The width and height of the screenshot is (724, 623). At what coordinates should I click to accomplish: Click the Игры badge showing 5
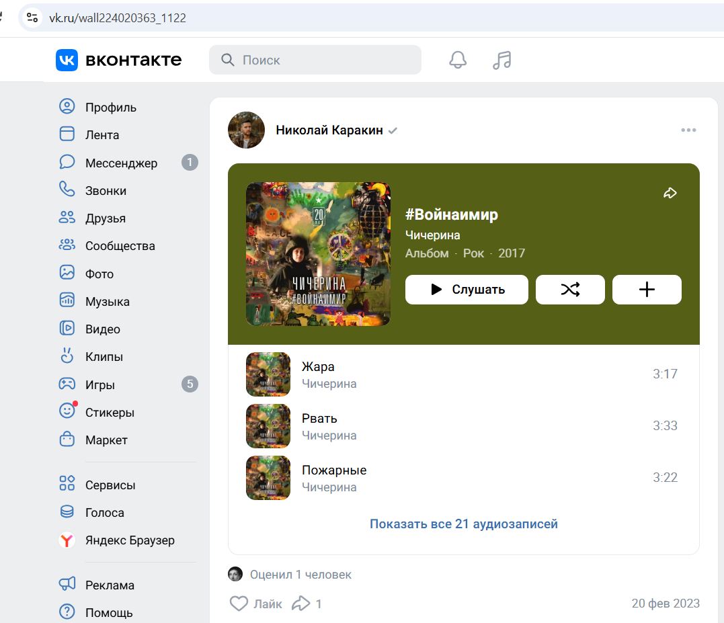(x=190, y=384)
